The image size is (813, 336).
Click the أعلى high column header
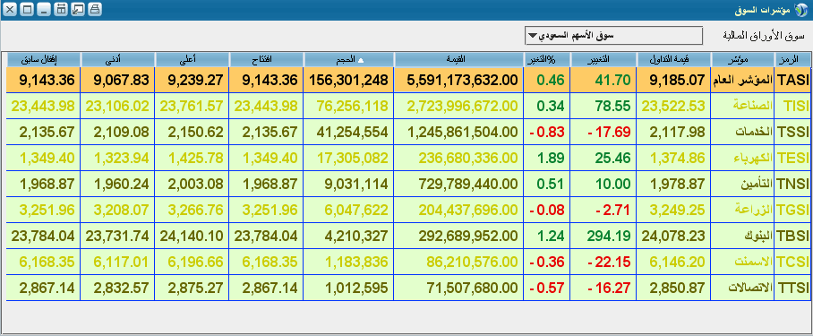point(192,60)
